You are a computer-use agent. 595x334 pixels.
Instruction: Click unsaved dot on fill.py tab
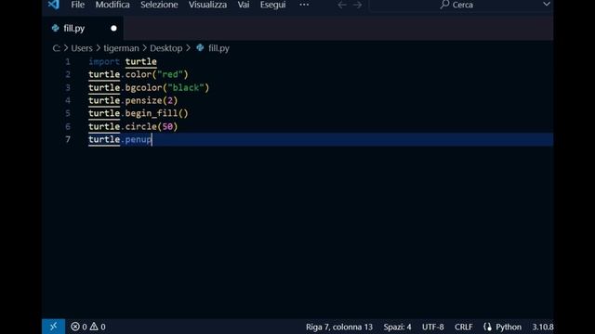113,29
